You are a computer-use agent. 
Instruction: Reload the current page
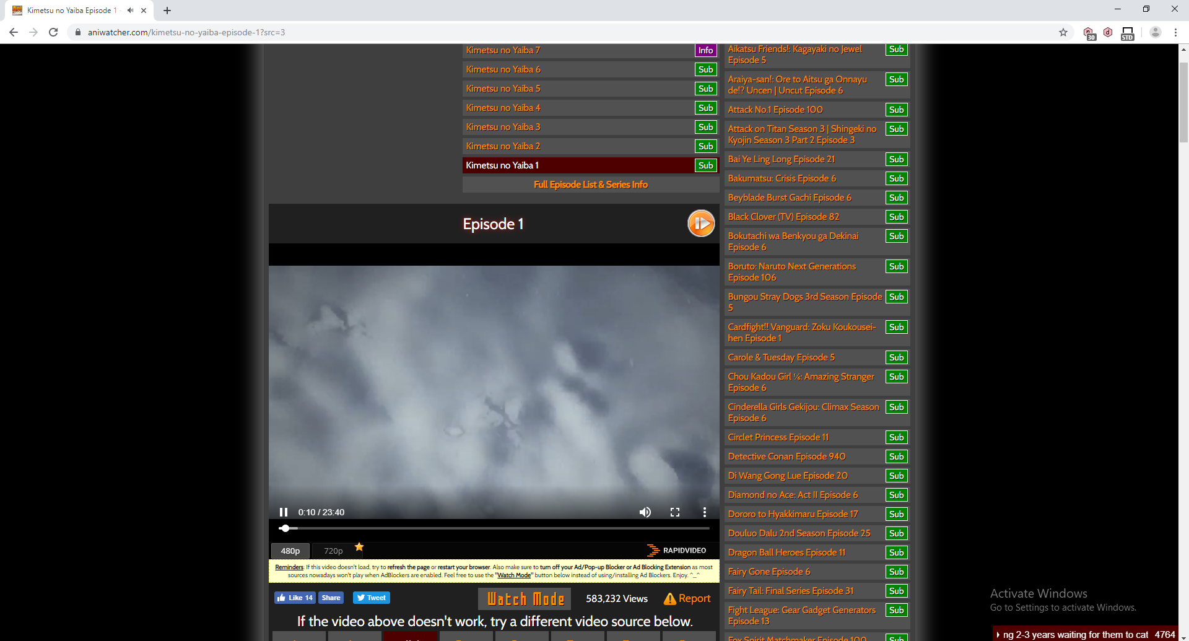(x=53, y=32)
